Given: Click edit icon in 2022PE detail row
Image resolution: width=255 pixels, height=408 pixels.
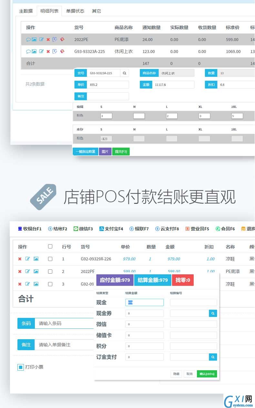Looking at the screenshot, I should pyautogui.click(x=41, y=39).
